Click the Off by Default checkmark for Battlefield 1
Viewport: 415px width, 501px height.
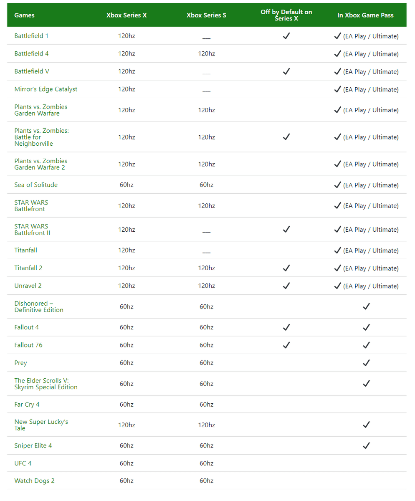click(286, 36)
